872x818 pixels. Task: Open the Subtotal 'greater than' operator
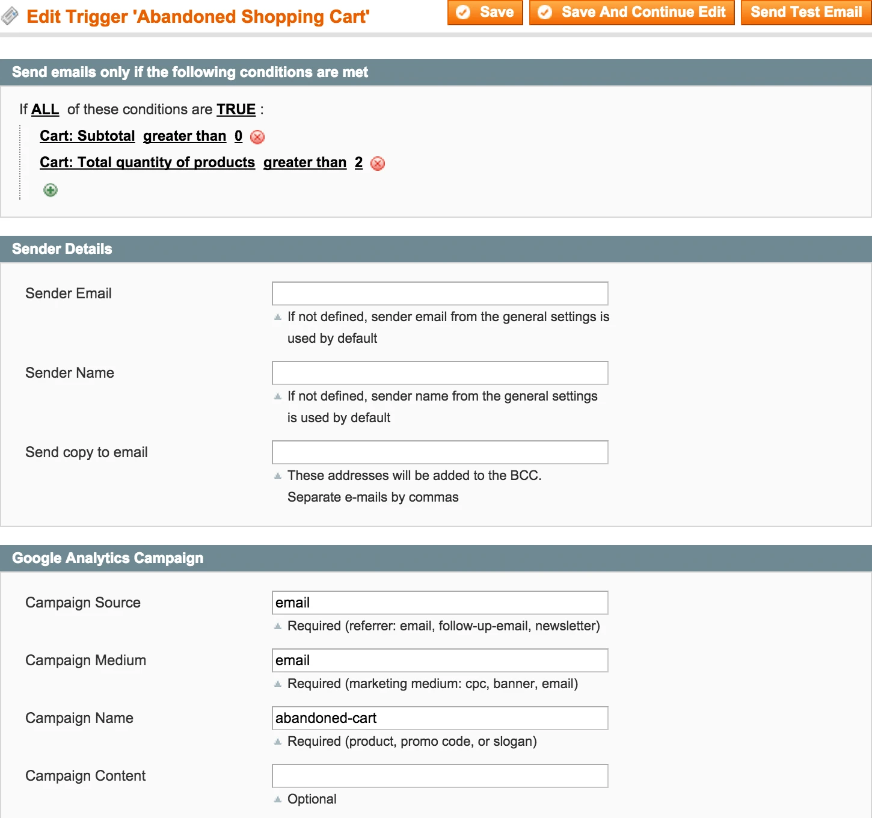click(x=185, y=136)
